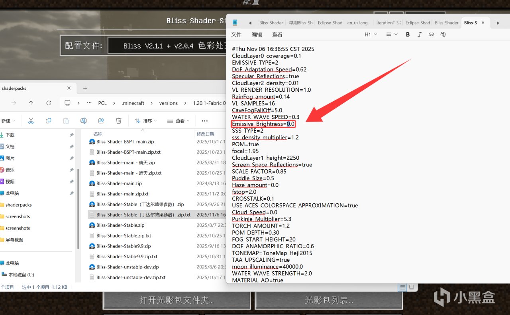
Task: Select file Bliss-Shader-Stable.zip
Action: pyautogui.click(x=120, y=225)
